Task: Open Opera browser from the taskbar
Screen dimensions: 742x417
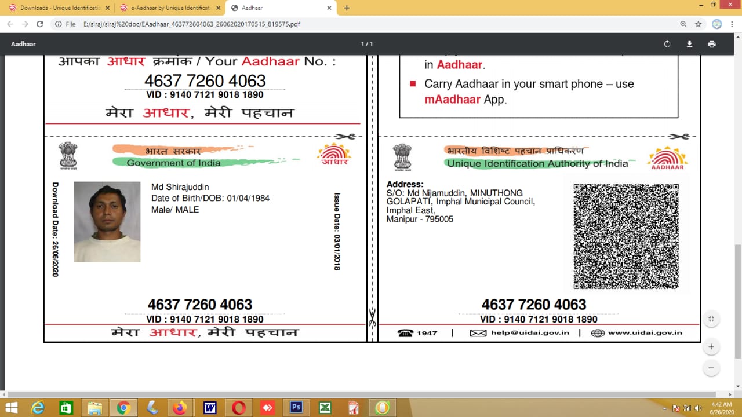Action: coord(238,408)
